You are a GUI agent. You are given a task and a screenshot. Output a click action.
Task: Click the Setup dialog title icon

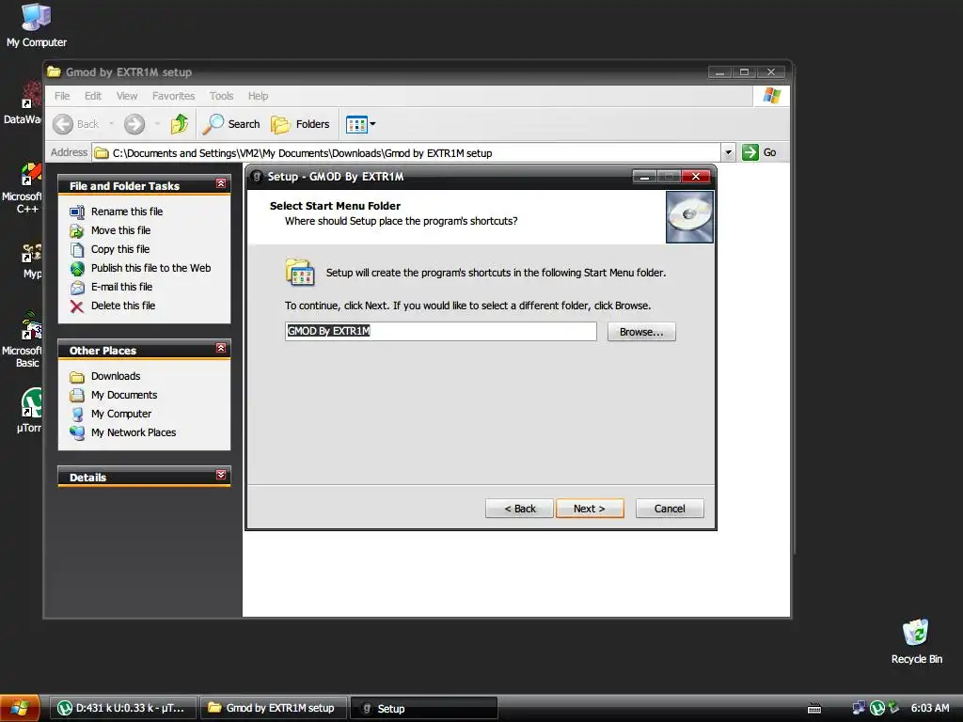[x=258, y=176]
